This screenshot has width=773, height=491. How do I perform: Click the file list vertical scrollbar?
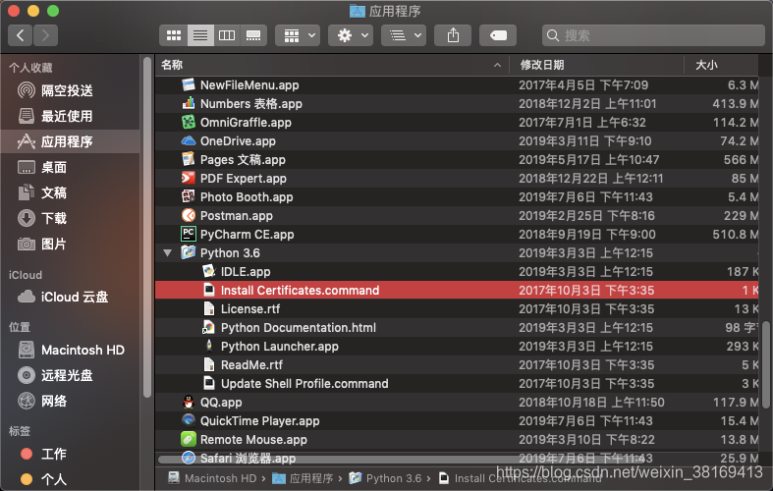point(765,364)
